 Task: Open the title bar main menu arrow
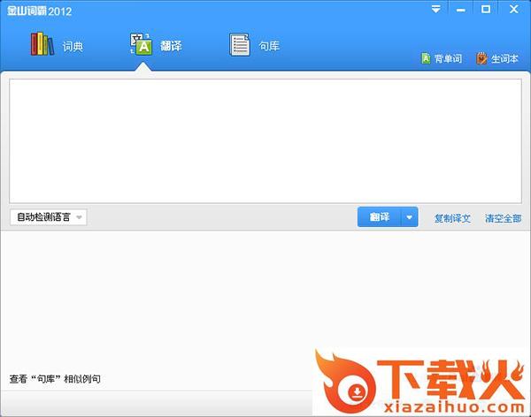point(435,9)
